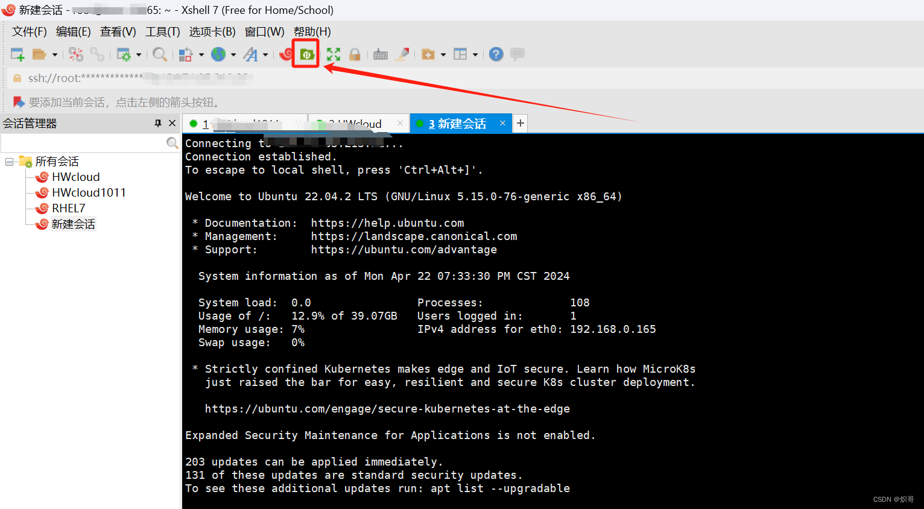924x509 pixels.
Task: Open the 编辑(E) menu
Action: click(x=74, y=31)
